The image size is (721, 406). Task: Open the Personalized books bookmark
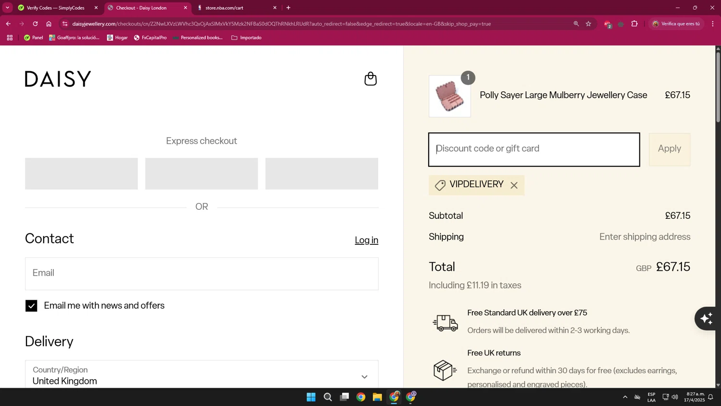click(198, 38)
